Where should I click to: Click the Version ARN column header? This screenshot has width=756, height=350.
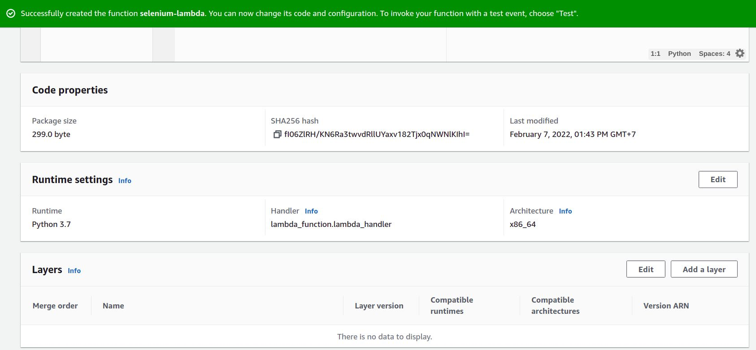tap(666, 306)
